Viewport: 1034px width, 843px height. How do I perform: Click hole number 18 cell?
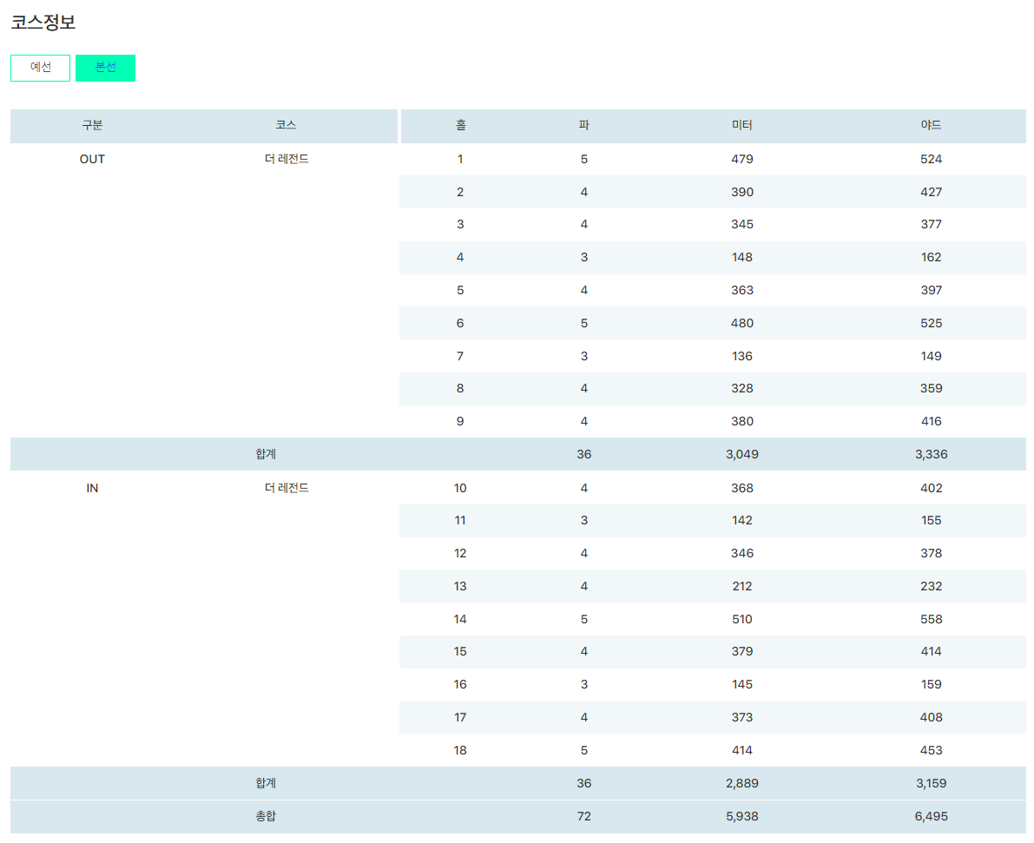460,751
